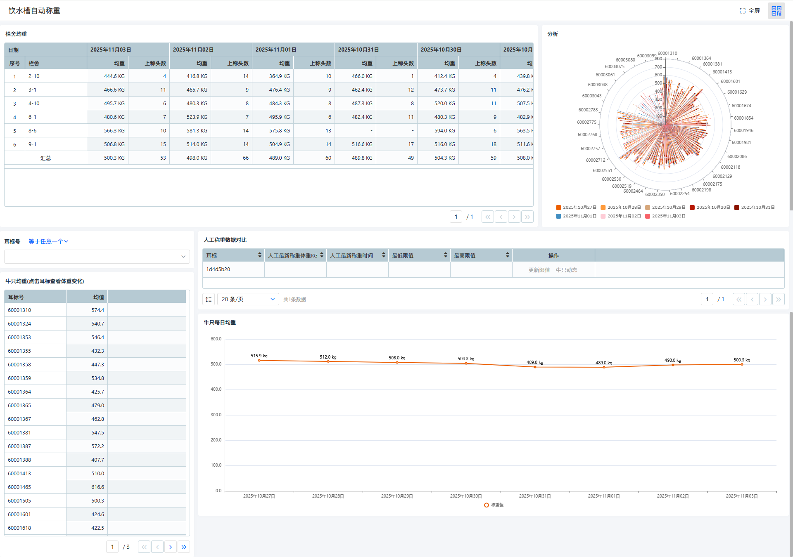Click the QR code icon in header
The image size is (793, 557).
click(776, 11)
